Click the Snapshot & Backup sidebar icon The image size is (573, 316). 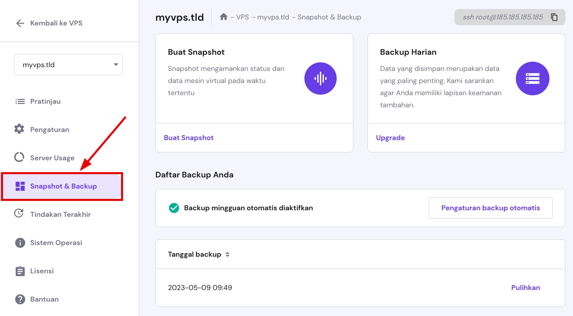20,186
